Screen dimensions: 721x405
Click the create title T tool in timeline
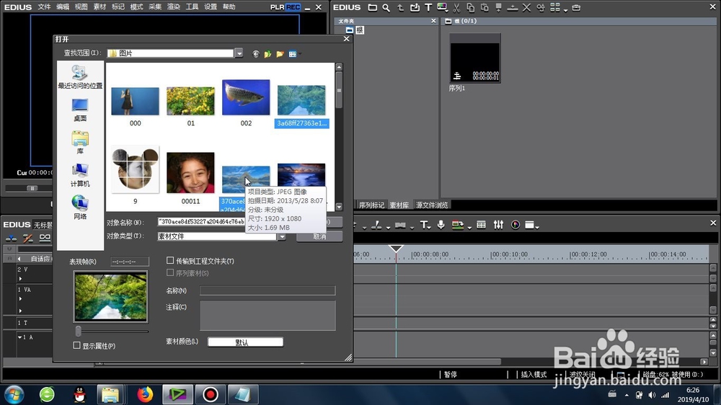pyautogui.click(x=423, y=225)
